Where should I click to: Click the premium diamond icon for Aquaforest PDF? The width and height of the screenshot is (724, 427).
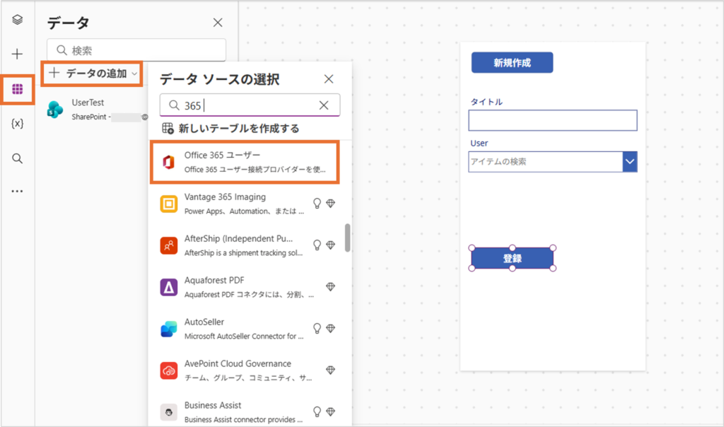[330, 286]
